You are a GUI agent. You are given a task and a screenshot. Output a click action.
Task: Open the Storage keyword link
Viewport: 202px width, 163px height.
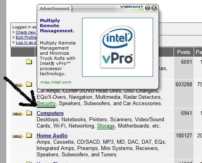106,126
